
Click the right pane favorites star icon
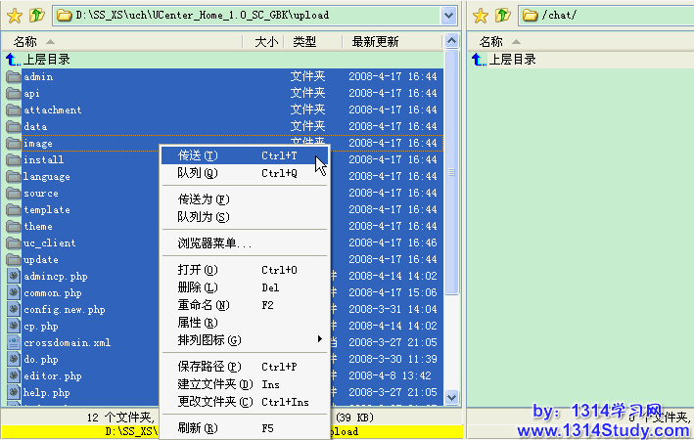[x=481, y=16]
